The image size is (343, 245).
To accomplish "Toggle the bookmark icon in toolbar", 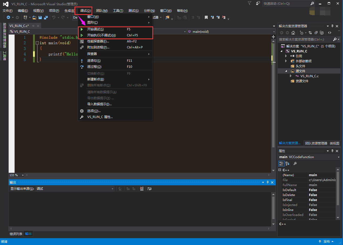I will tap(206, 18).
